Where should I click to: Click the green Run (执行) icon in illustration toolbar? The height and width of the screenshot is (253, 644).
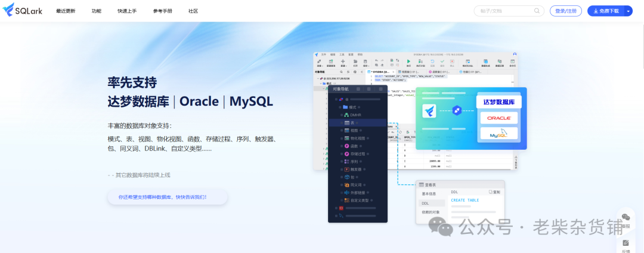pyautogui.click(x=408, y=61)
